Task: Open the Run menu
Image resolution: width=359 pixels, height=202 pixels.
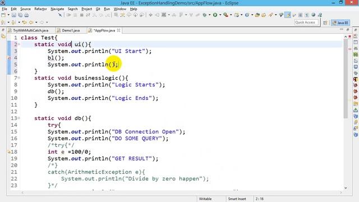Action: tap(107, 9)
